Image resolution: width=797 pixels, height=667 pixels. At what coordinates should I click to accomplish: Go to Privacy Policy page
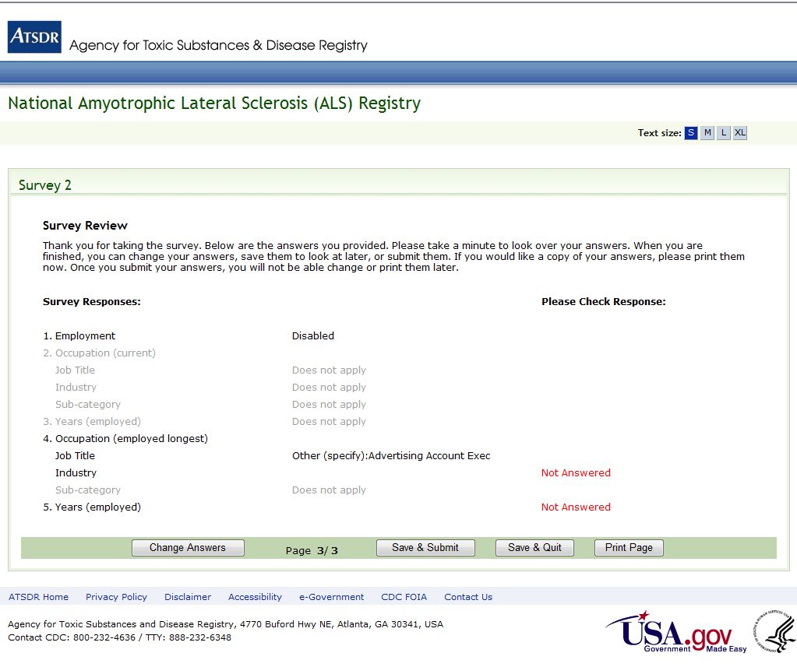pyautogui.click(x=116, y=597)
